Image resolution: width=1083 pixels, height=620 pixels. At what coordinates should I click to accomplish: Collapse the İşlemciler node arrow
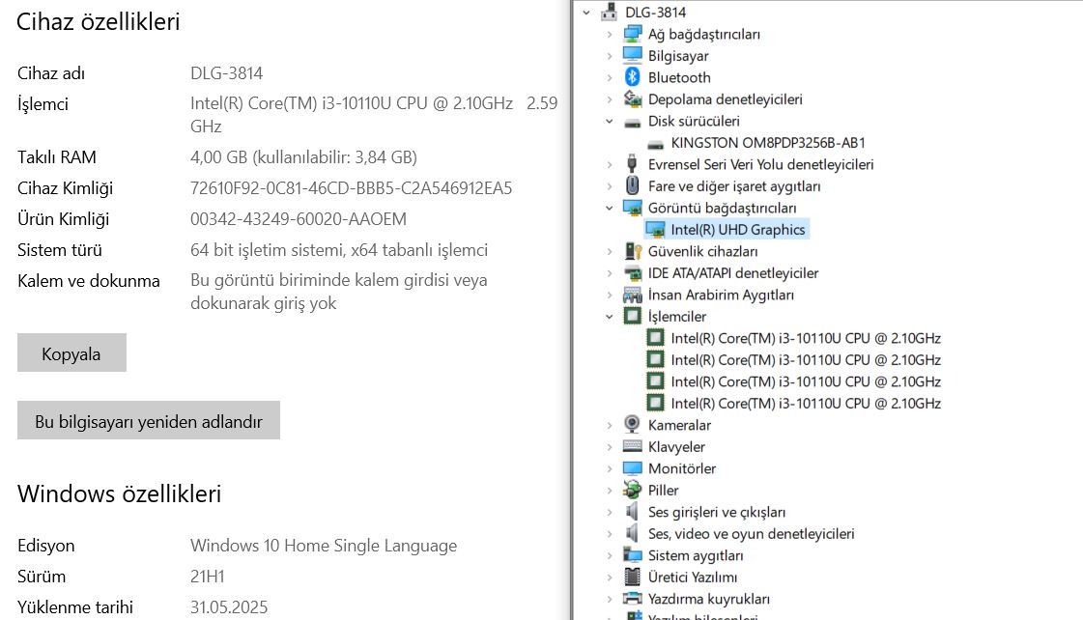(x=610, y=316)
